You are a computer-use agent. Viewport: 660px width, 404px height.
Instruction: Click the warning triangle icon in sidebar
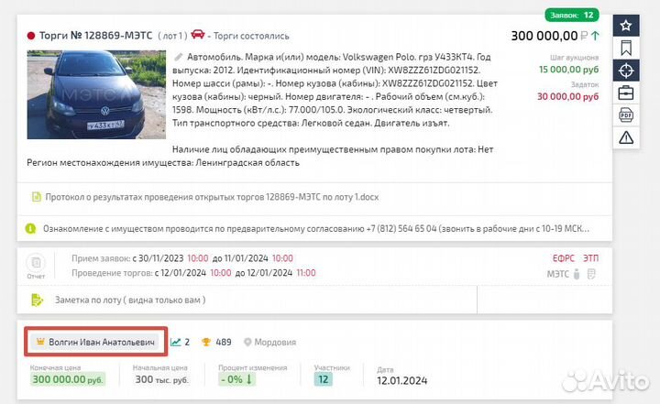click(x=626, y=137)
